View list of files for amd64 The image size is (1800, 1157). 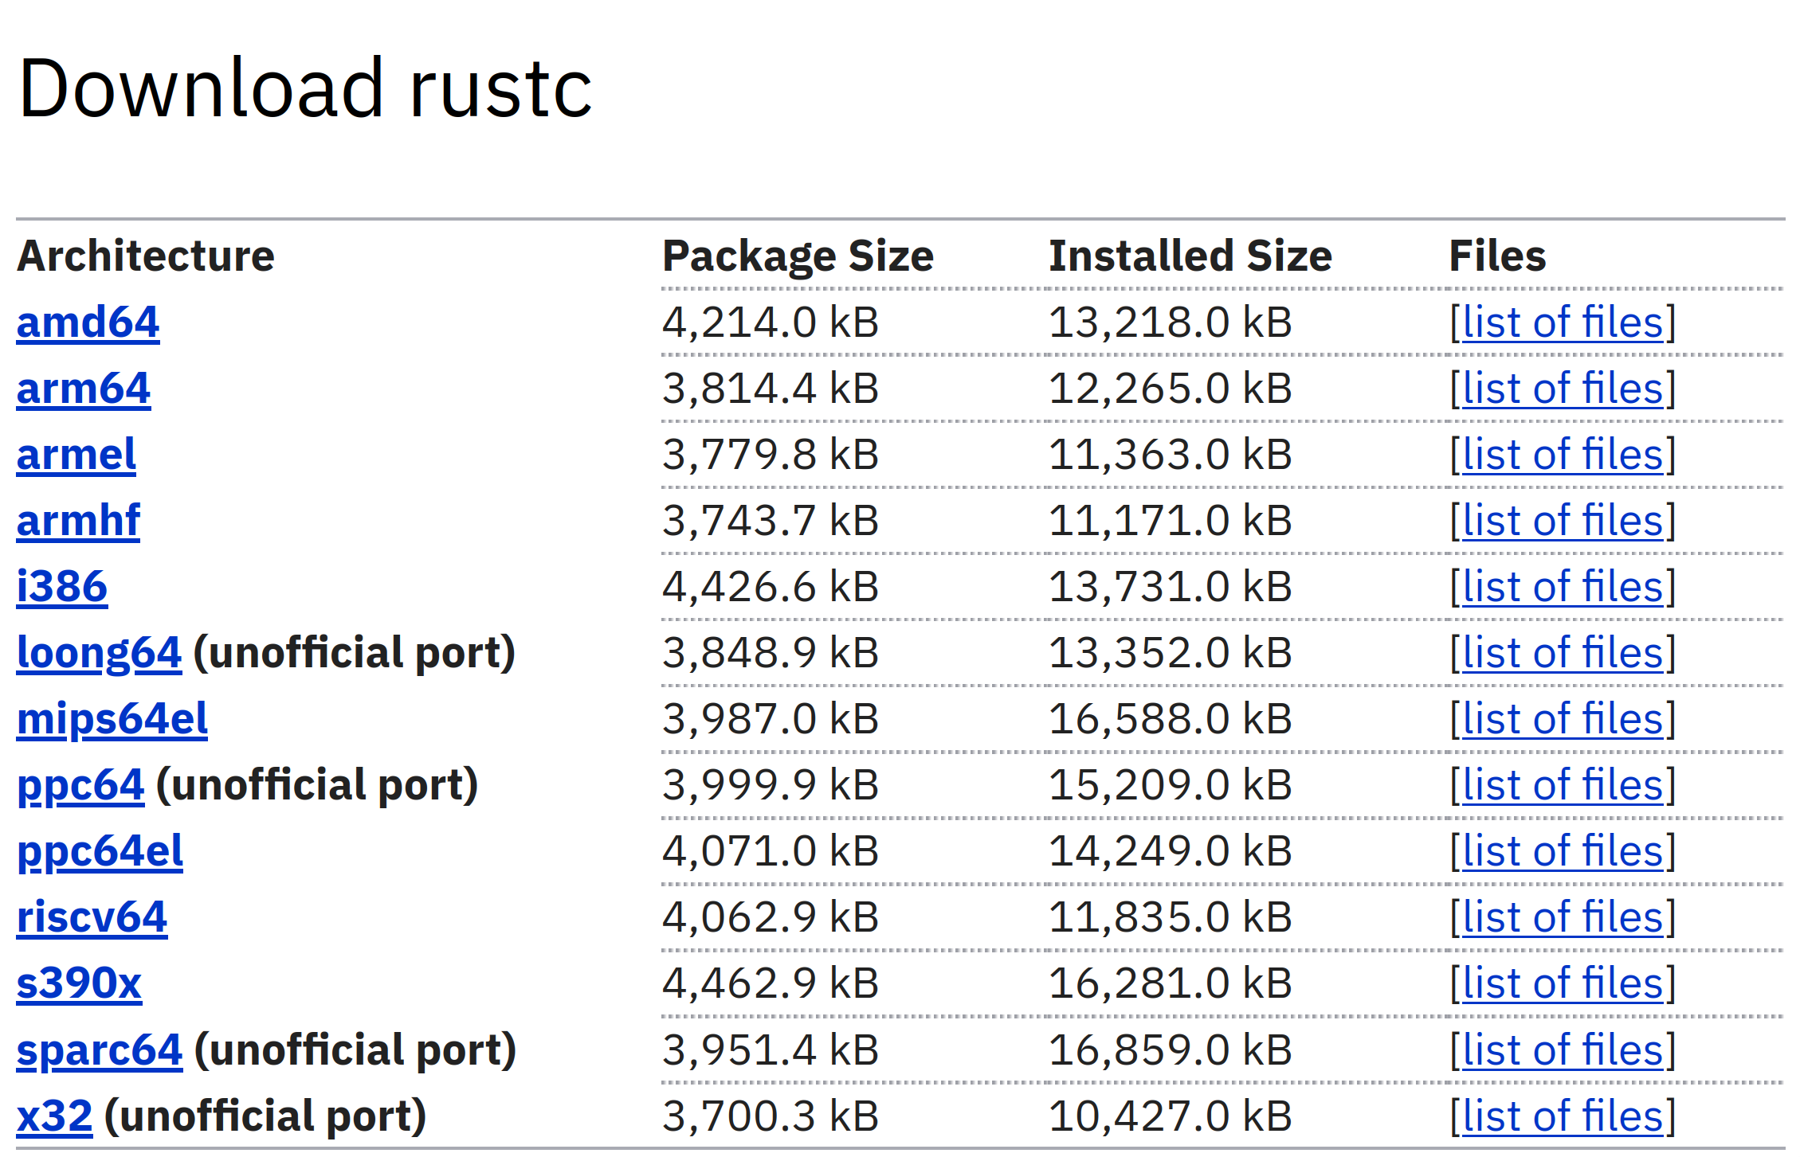pyautogui.click(x=1563, y=323)
